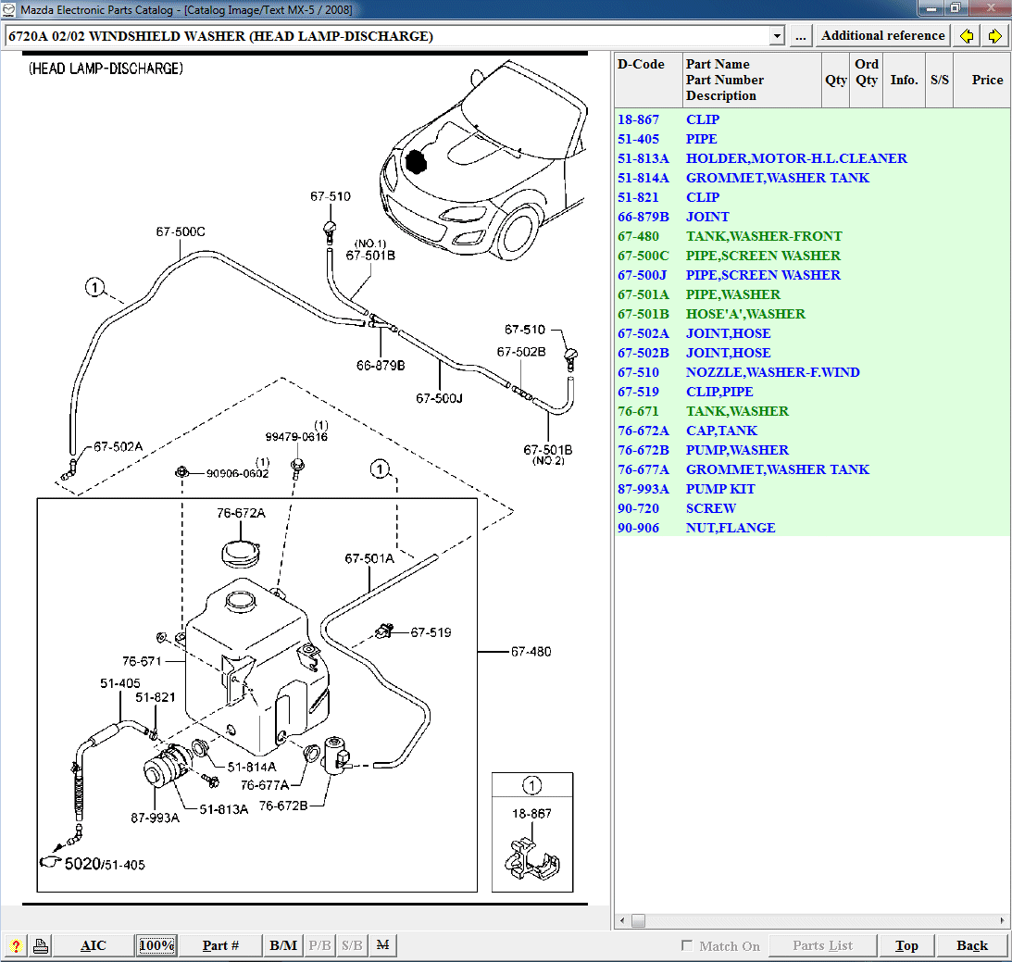Click the Ord Qty column header
The width and height of the screenshot is (1012, 962).
tap(867, 80)
